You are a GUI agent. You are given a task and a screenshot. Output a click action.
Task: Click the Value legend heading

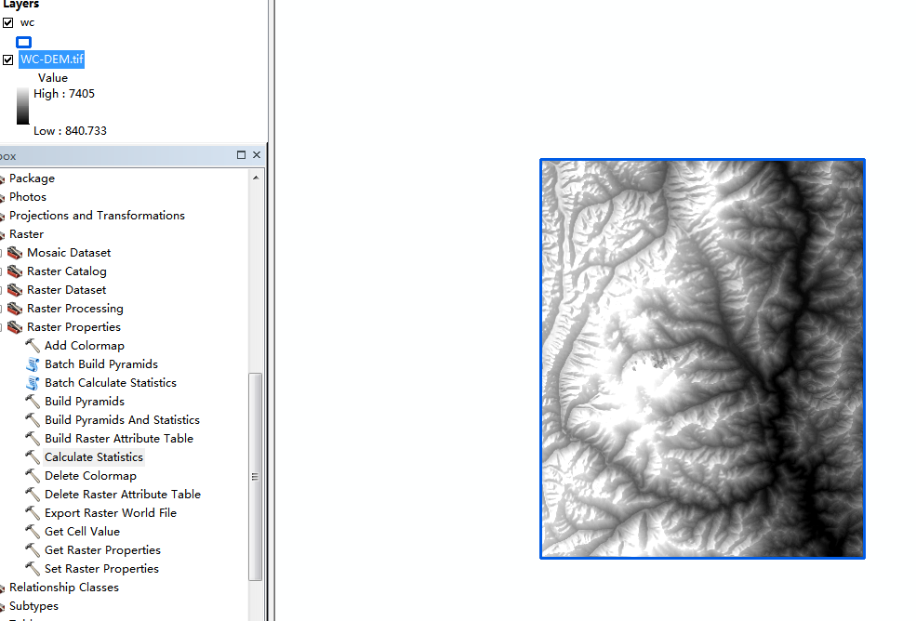53,78
